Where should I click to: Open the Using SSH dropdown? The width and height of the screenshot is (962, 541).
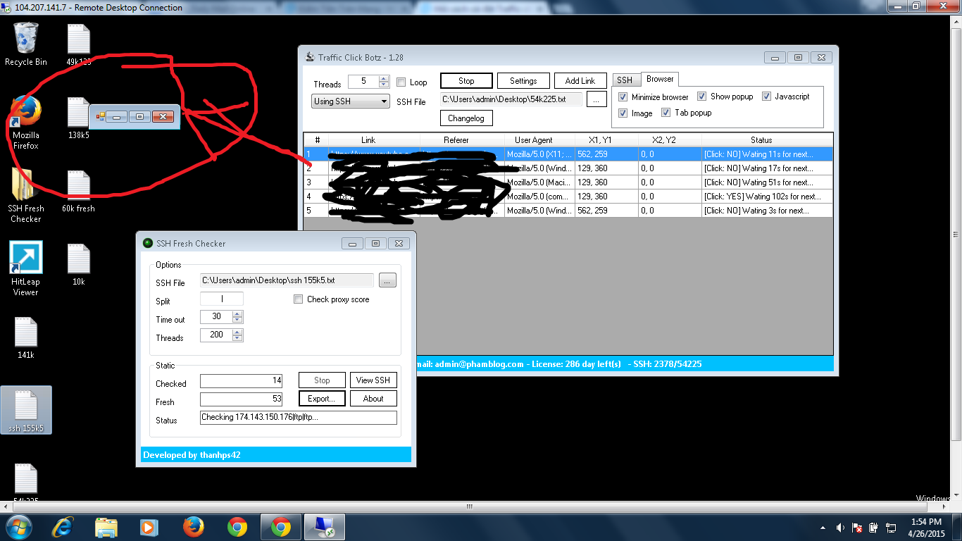point(351,101)
